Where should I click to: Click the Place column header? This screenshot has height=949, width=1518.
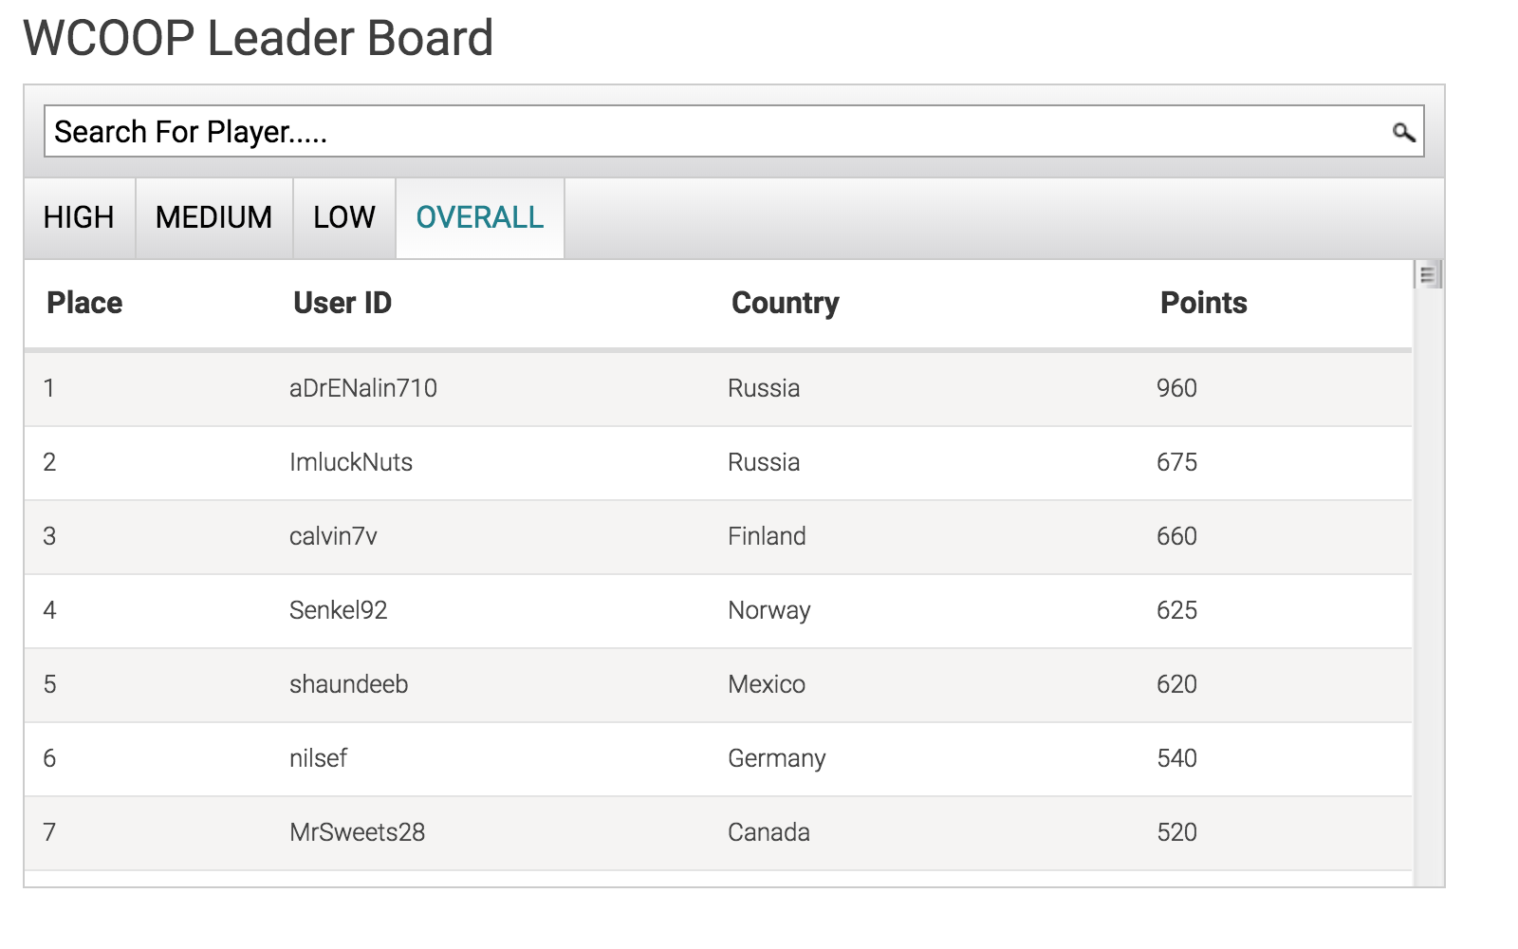point(84,303)
